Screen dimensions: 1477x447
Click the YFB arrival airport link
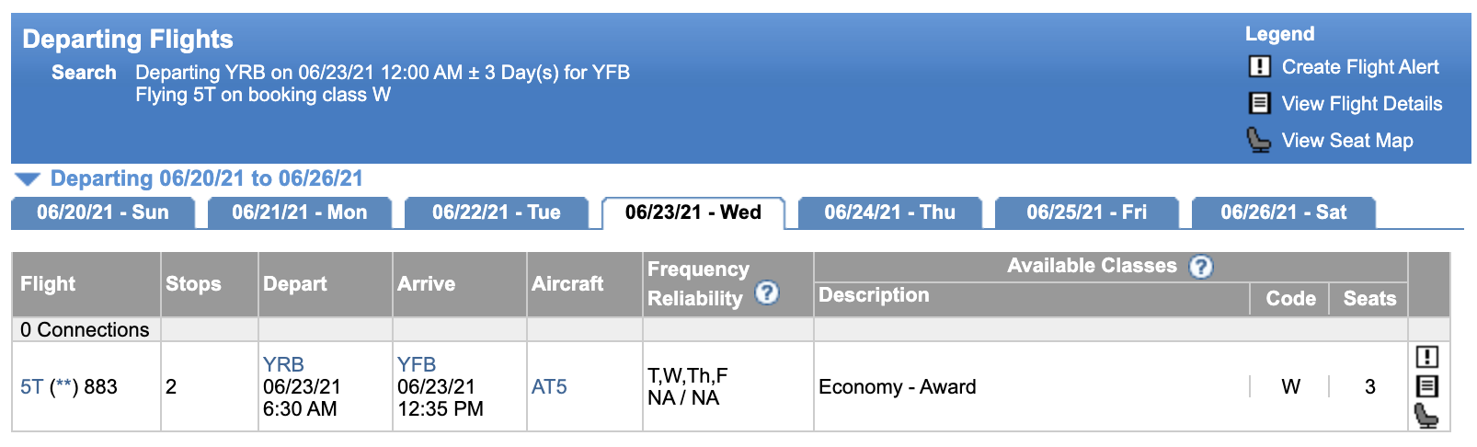[x=417, y=365]
